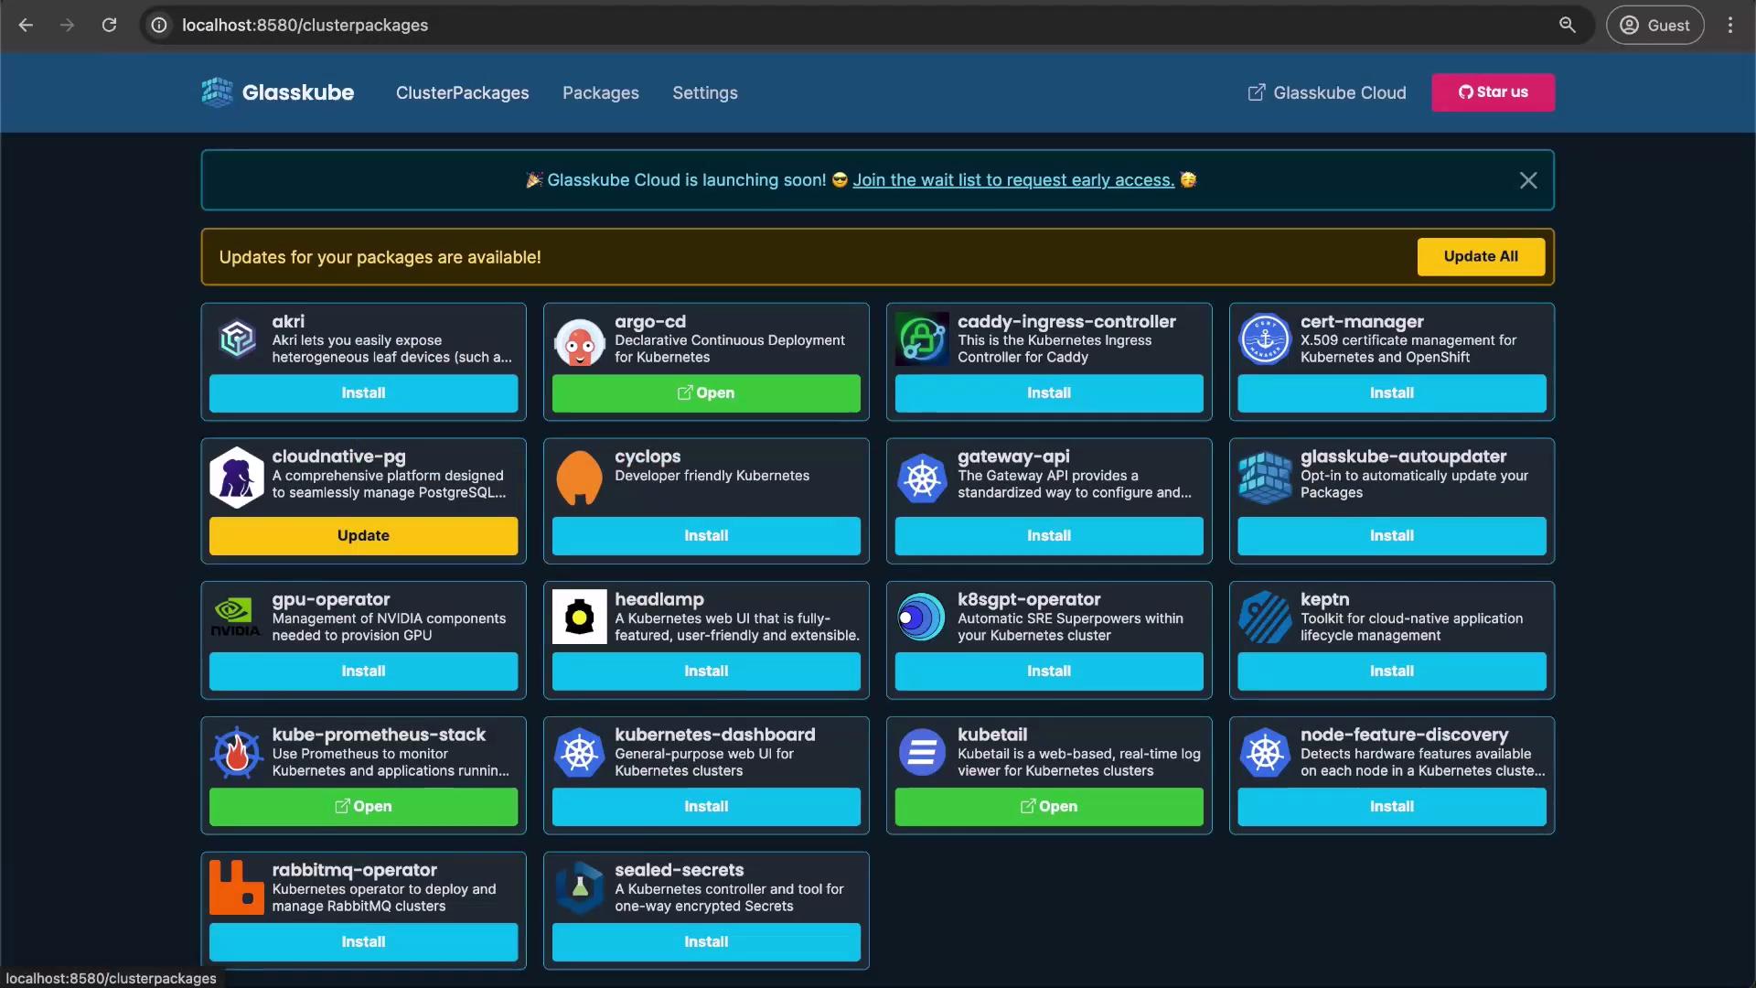1756x988 pixels.
Task: Click the Glasskube brand name
Action: pos(297,92)
